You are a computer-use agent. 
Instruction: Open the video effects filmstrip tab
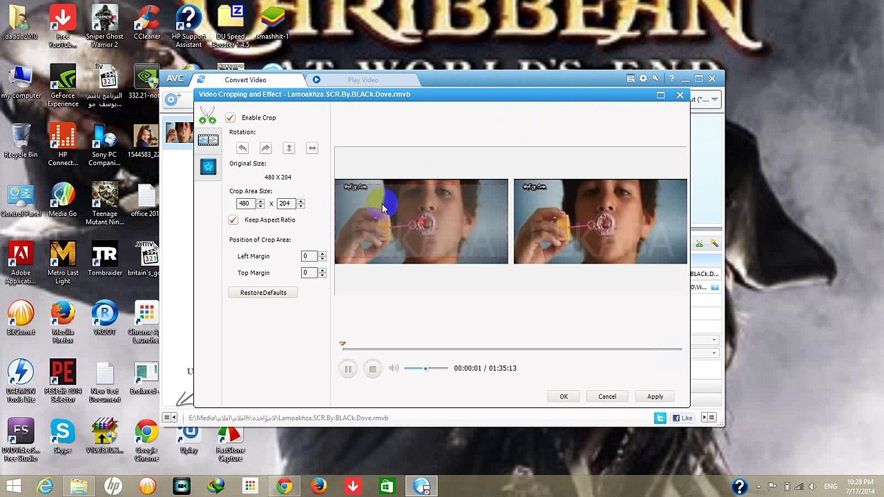[x=208, y=141]
